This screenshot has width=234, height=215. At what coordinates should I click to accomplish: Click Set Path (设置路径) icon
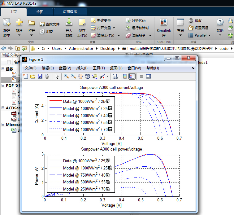point(191,28)
